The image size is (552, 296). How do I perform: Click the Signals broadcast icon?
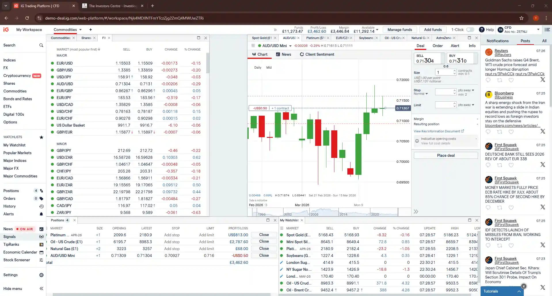pyautogui.click(x=41, y=237)
